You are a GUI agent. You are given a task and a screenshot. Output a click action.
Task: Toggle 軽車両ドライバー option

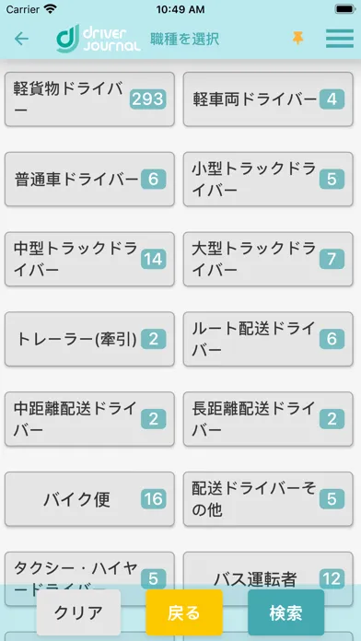[268, 99]
